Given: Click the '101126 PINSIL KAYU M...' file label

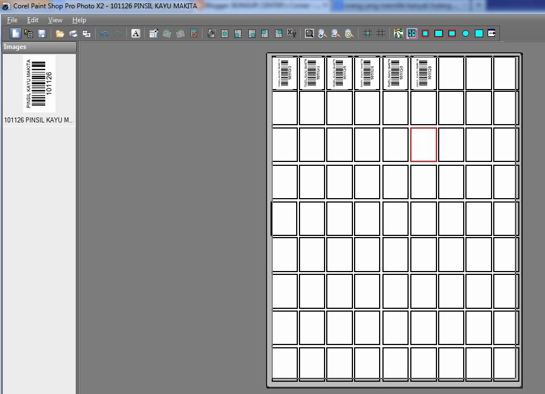Looking at the screenshot, I should tap(38, 120).
